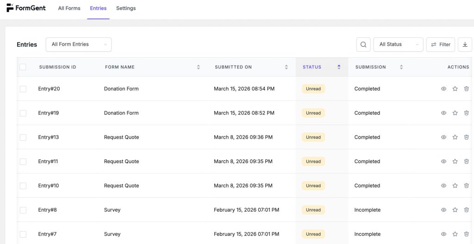Image resolution: width=474 pixels, height=244 pixels.
Task: Click date March 8, 2026 09:36 PM
Action: pos(243,137)
